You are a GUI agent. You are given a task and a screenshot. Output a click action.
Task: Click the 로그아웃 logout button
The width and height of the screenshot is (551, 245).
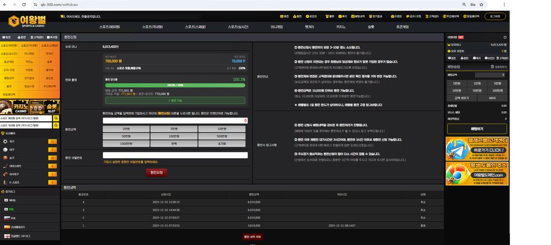pyautogui.click(x=495, y=17)
